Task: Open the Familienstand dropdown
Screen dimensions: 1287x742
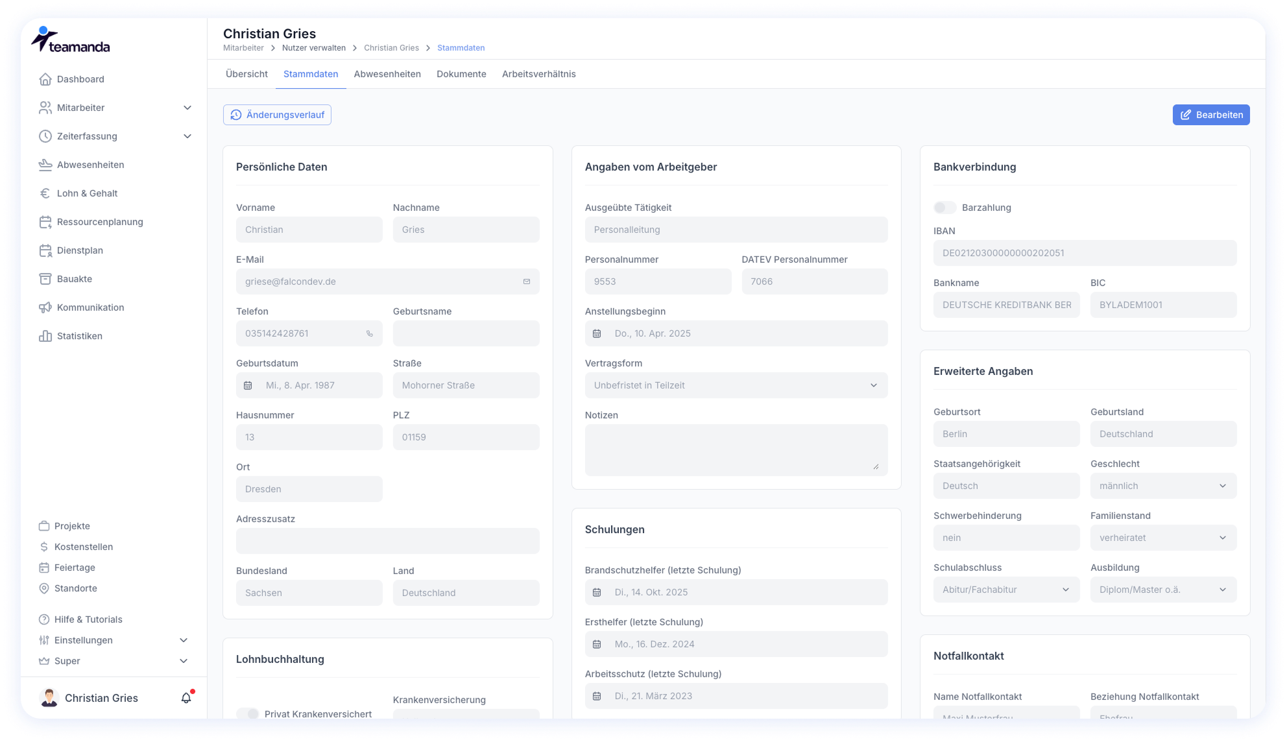Action: click(x=1163, y=538)
